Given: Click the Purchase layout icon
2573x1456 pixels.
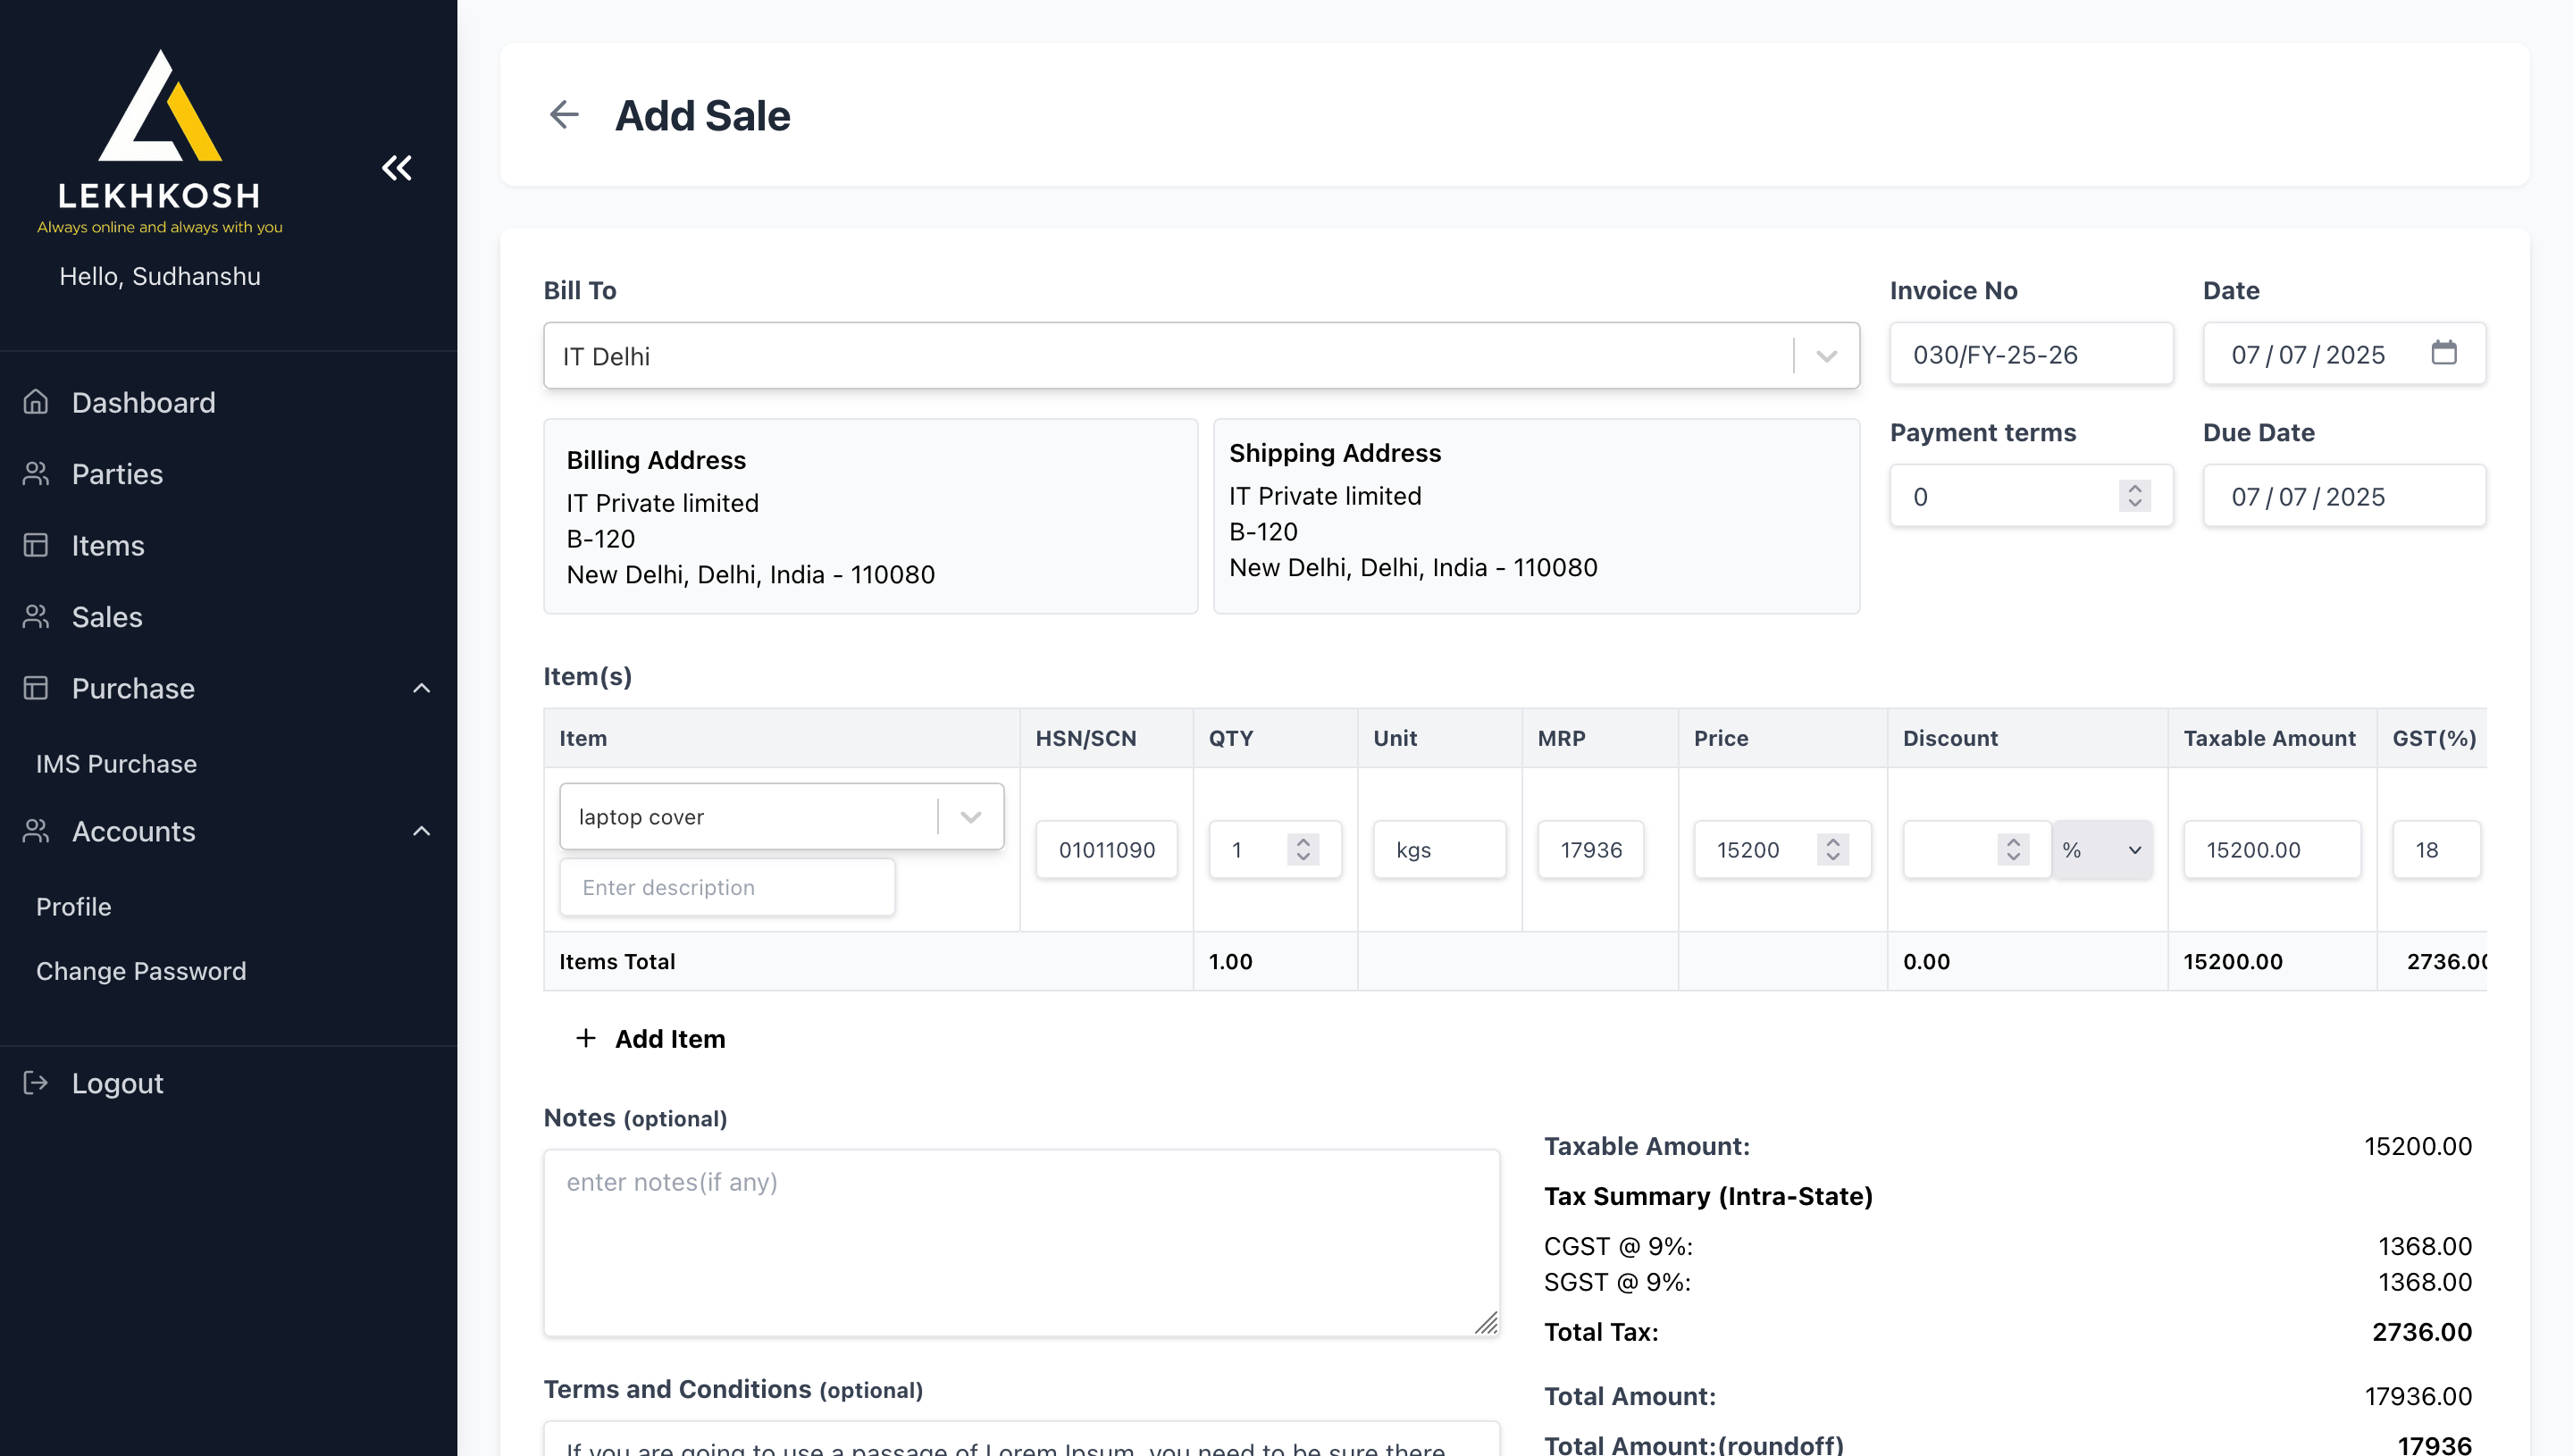Looking at the screenshot, I should (x=36, y=688).
